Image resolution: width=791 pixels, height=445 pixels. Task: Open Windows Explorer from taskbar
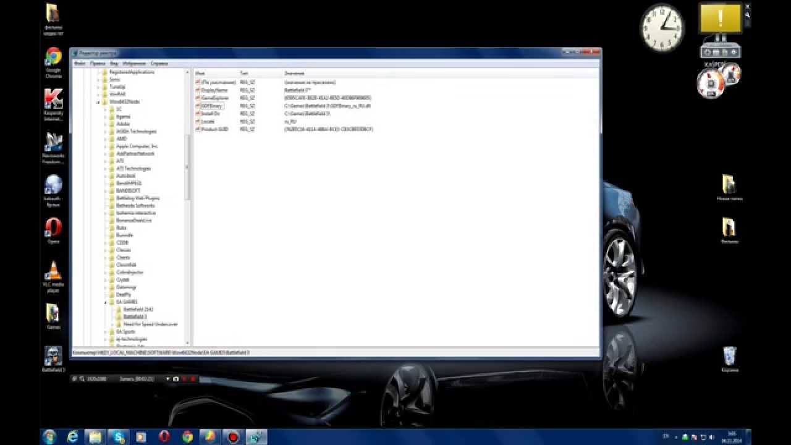point(95,437)
